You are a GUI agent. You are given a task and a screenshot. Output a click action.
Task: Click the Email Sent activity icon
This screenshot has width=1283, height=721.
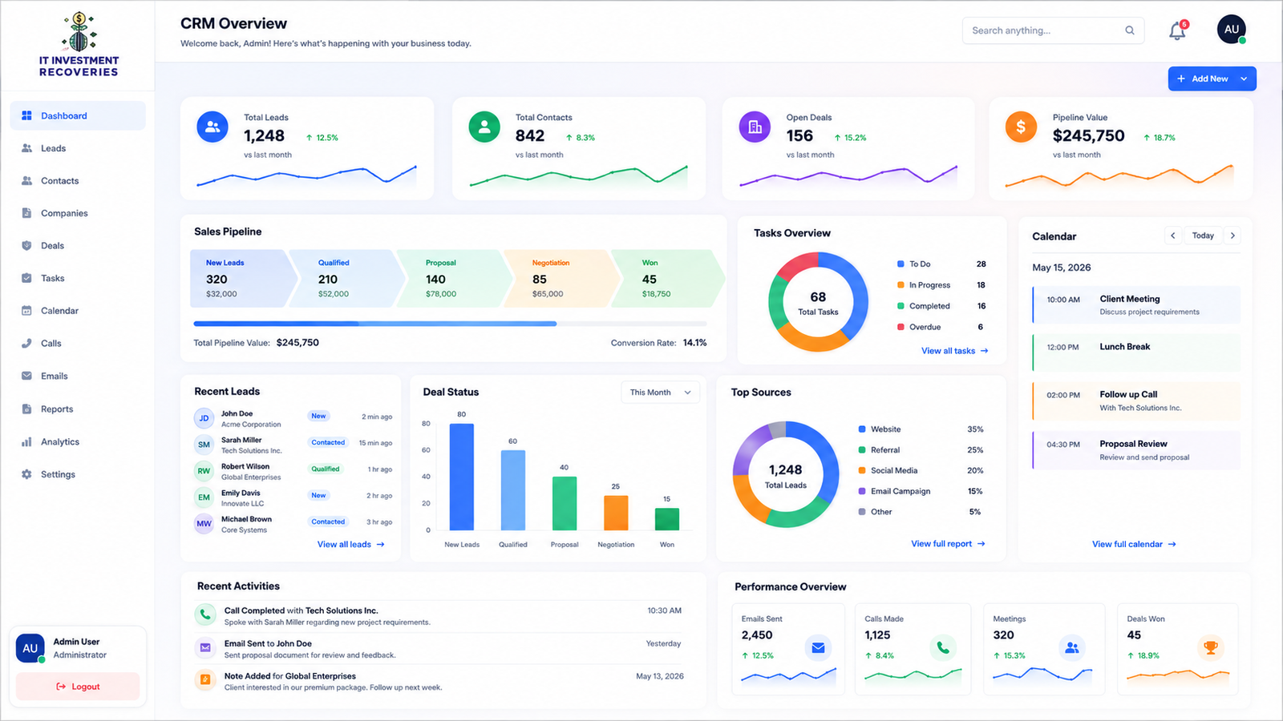point(205,647)
